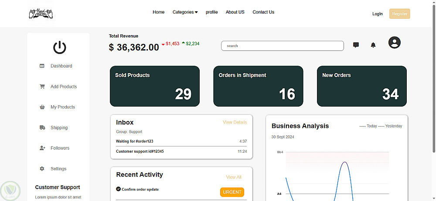Expand the Categories dropdown menu
Viewport: 436px width, 201px height.
tap(185, 12)
